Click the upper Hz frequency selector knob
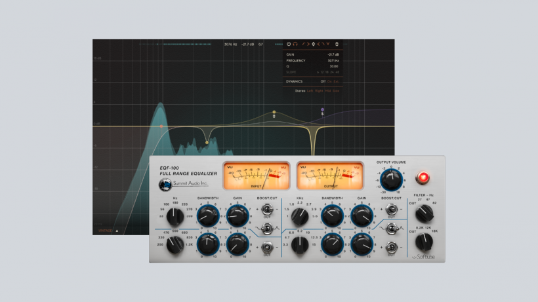 click(175, 216)
